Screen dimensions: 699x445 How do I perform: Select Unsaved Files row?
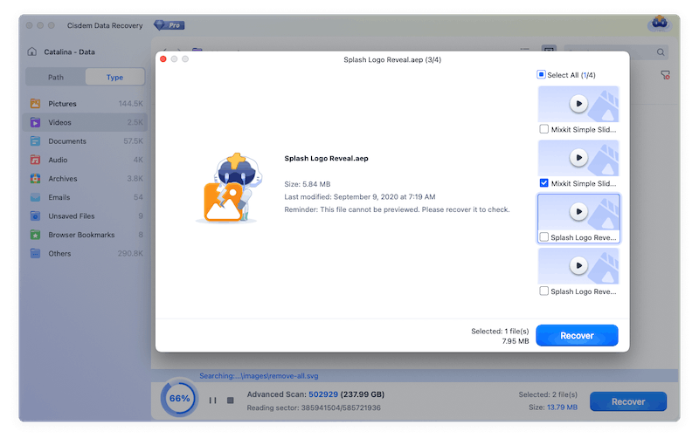(x=85, y=216)
